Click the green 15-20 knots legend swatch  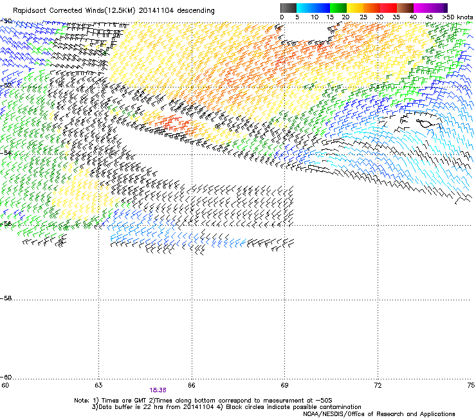pyautogui.click(x=338, y=8)
